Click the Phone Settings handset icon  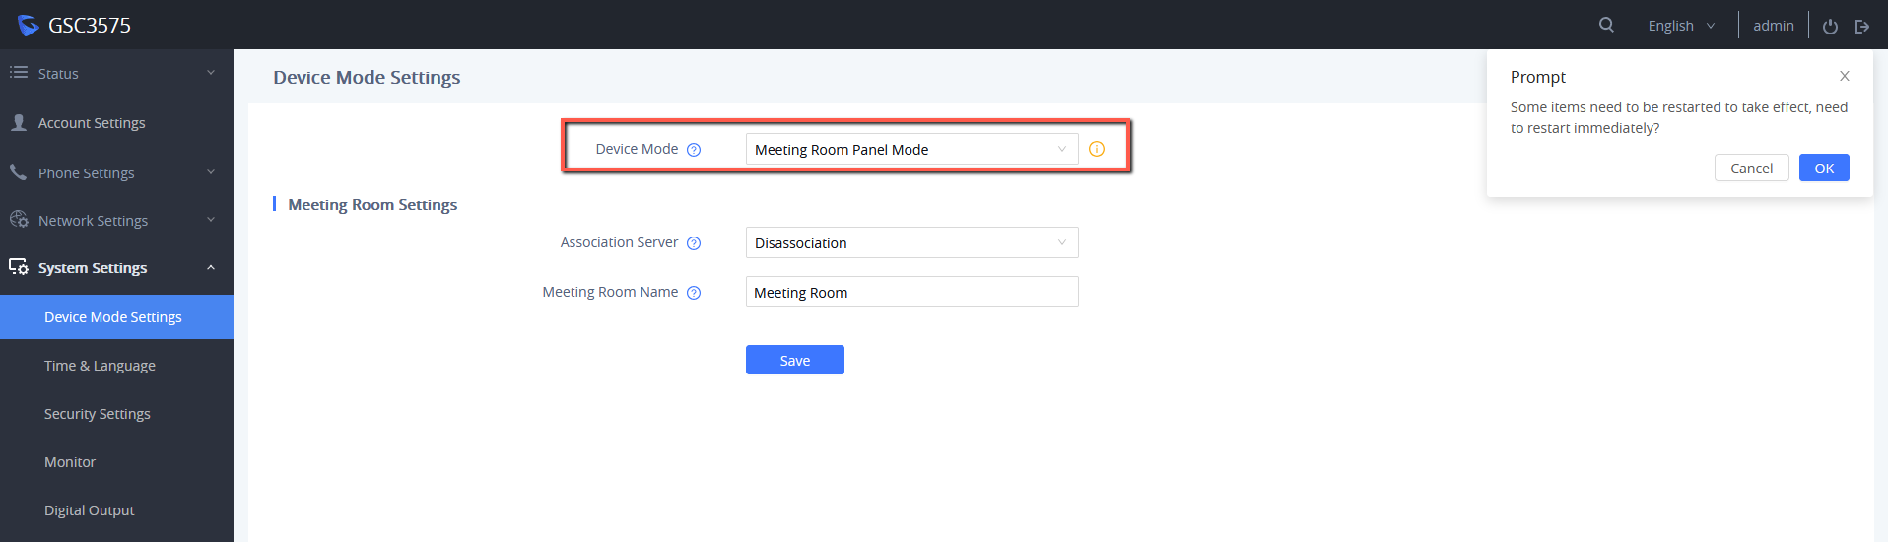coord(19,171)
